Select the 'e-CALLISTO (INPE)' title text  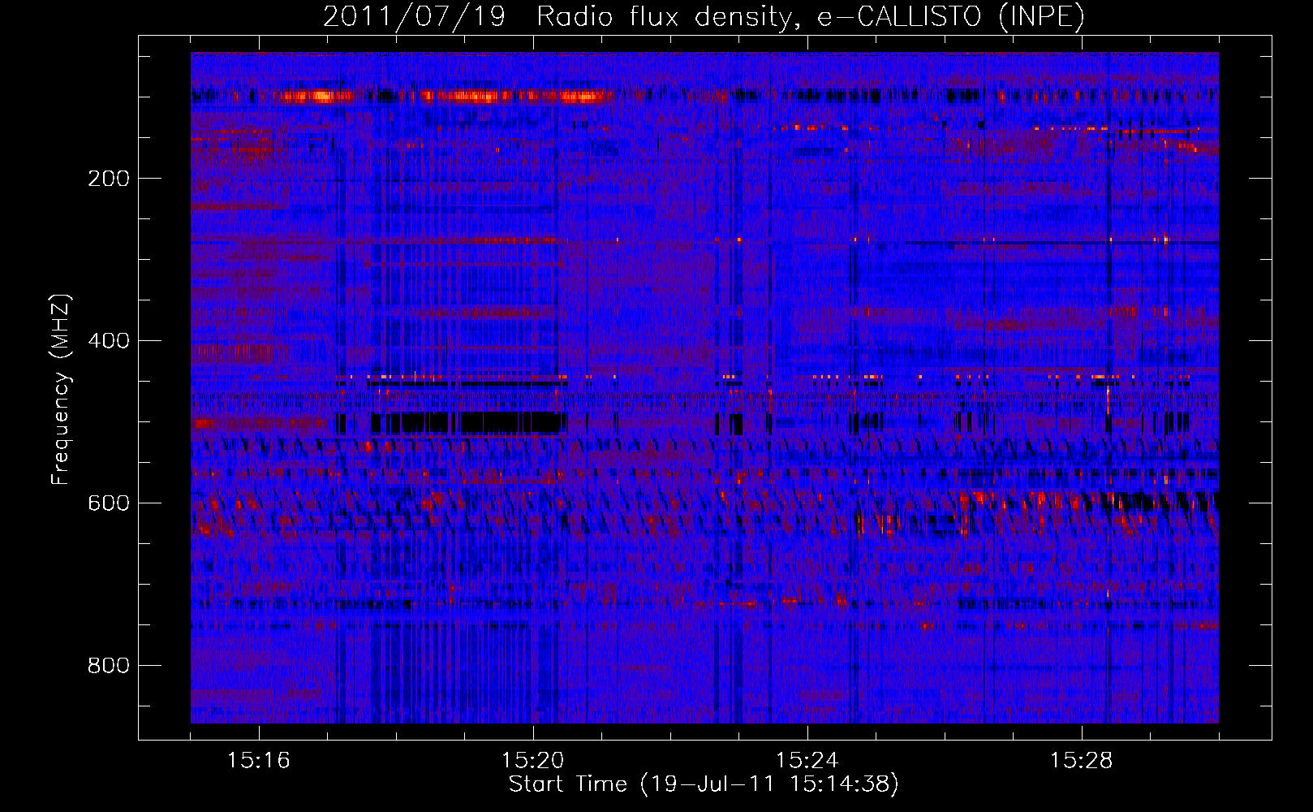coord(950,16)
